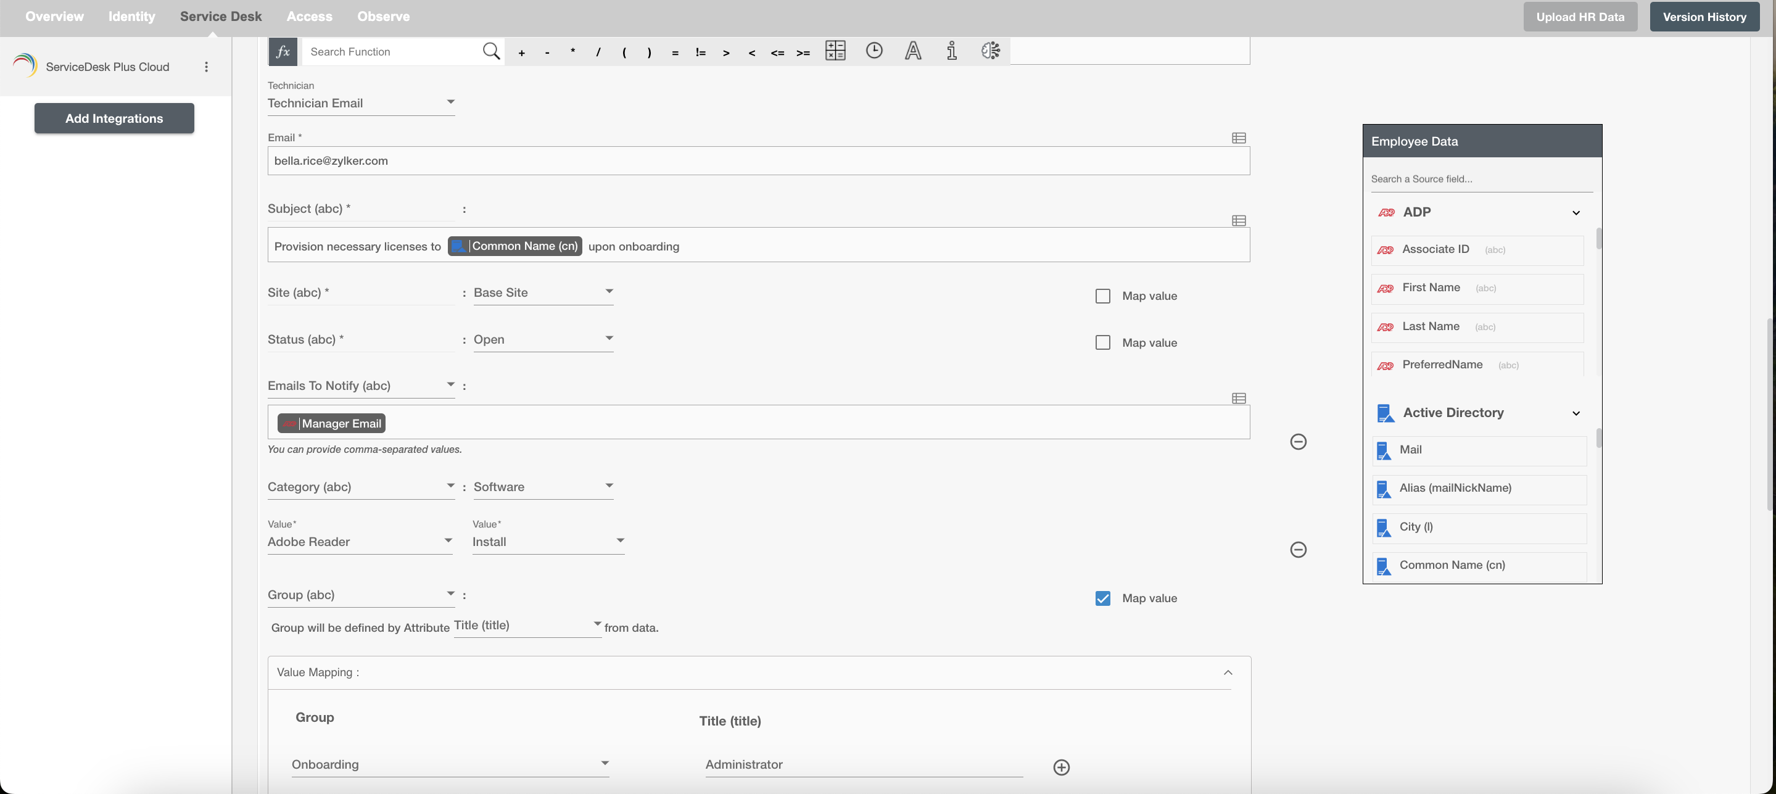Image resolution: width=1776 pixels, height=794 pixels.
Task: Remove the Emails To Notify field
Action: pos(1297,442)
